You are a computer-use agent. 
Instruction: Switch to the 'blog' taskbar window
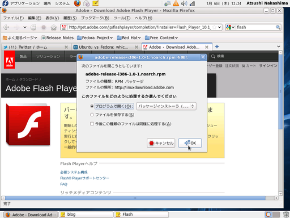(86, 215)
